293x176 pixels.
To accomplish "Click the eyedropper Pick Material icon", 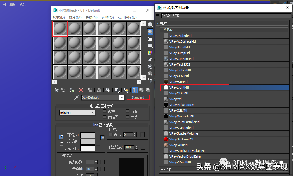I will (77, 97).
